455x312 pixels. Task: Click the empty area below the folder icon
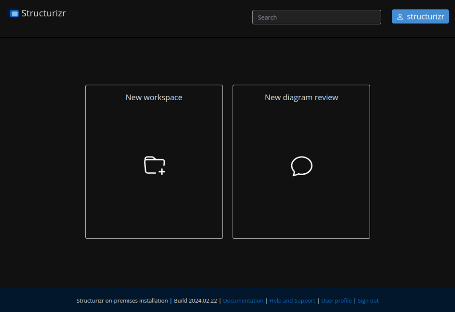click(154, 208)
